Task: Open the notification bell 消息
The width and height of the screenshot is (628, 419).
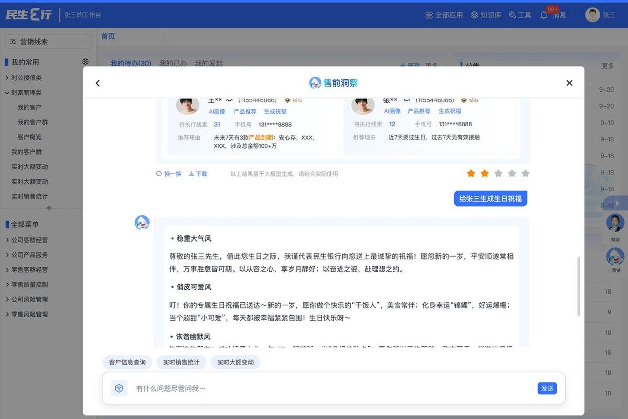Action: point(544,15)
